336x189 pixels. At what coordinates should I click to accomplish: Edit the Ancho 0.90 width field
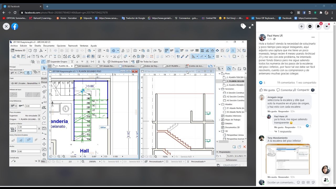click(x=29, y=151)
